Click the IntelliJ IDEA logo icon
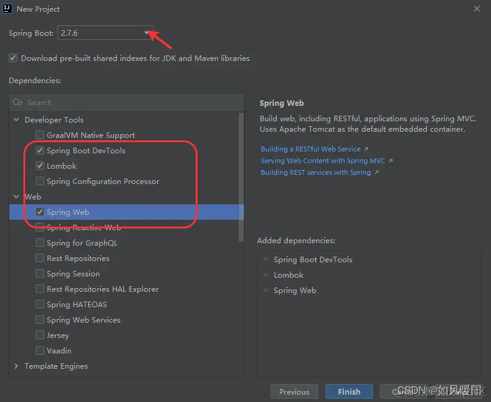Screen dimensions: 491x402 point(7,9)
